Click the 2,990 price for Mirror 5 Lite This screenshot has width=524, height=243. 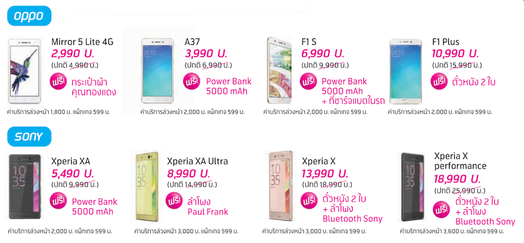pos(73,54)
